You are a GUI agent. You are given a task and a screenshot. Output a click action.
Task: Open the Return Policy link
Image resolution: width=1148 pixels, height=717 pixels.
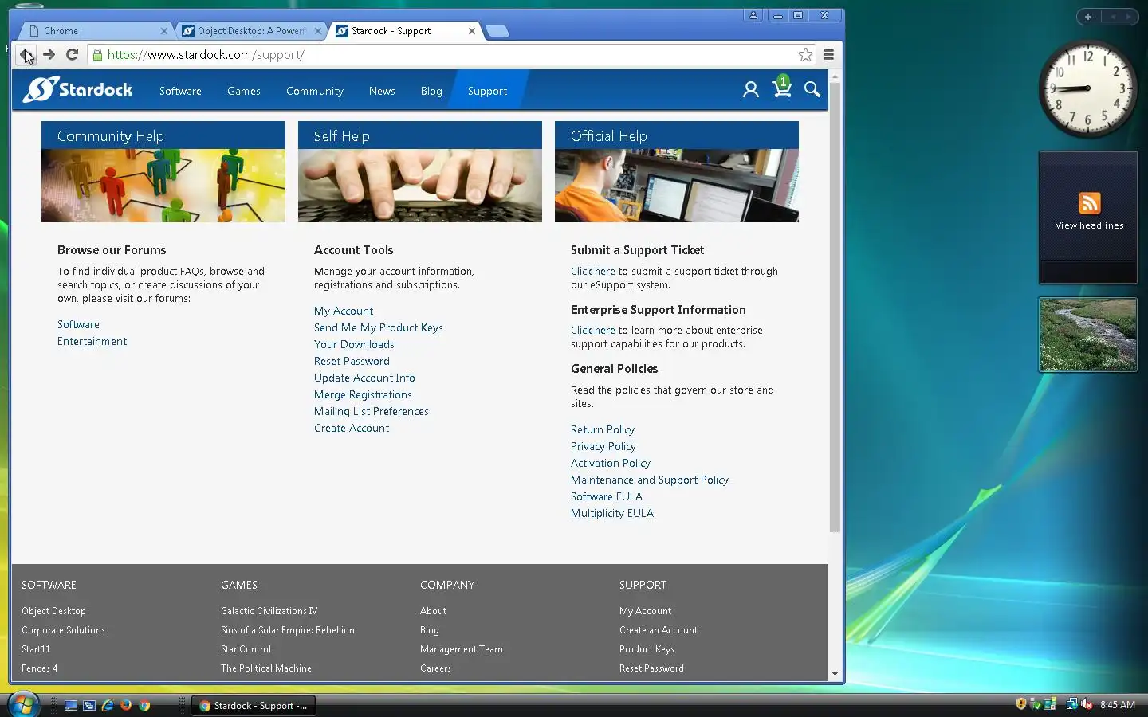[602, 429]
